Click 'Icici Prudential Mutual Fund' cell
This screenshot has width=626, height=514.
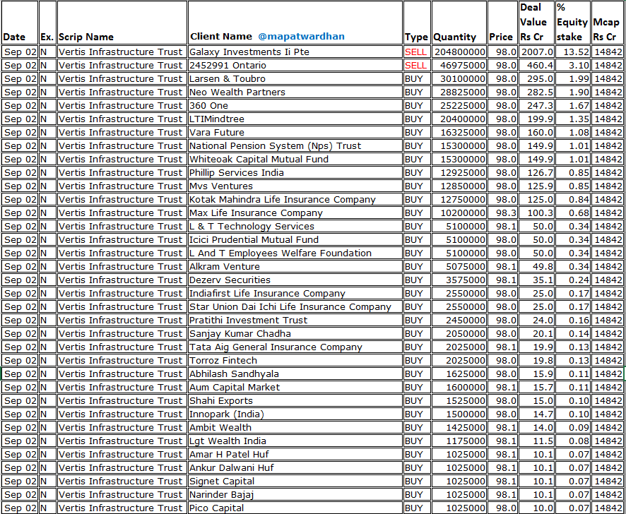pyautogui.click(x=295, y=240)
